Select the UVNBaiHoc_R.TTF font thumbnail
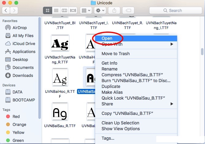 60,77
